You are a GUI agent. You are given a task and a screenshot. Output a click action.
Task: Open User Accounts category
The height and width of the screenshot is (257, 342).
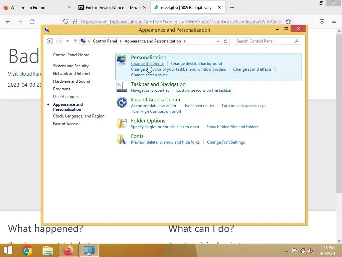(66, 97)
